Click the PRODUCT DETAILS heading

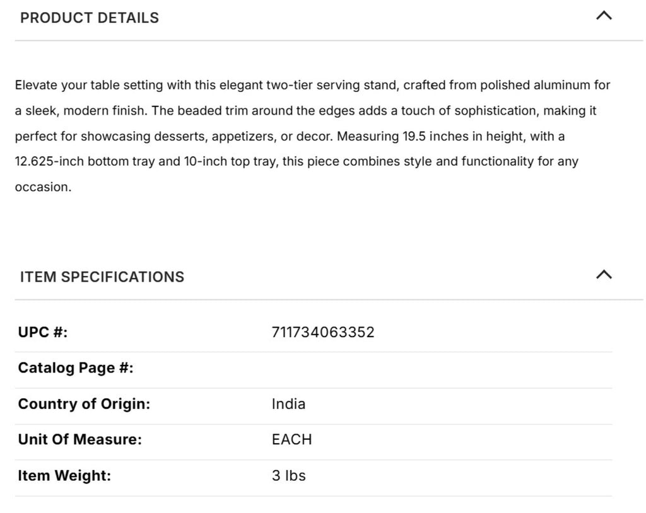point(90,18)
